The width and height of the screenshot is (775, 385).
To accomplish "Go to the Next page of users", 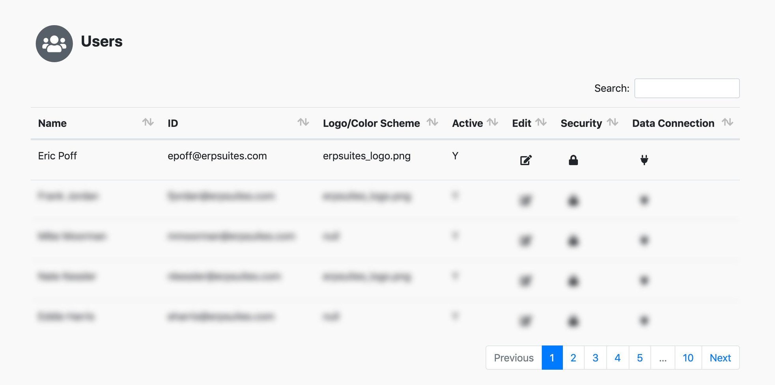I will coord(720,357).
